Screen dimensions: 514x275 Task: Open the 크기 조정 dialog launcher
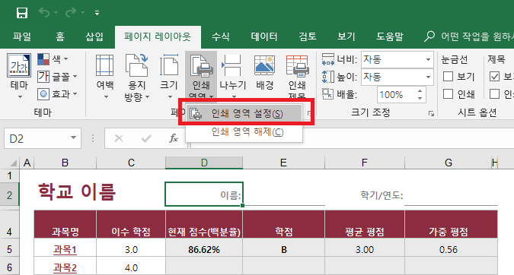pos(431,113)
